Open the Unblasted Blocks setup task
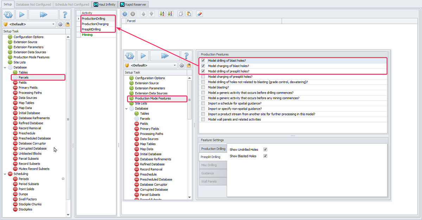This screenshot has width=422, height=220. click(x=30, y=153)
